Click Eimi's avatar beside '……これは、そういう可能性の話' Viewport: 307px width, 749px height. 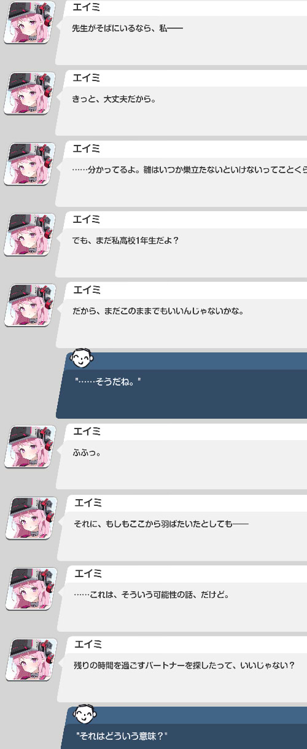(x=31, y=589)
